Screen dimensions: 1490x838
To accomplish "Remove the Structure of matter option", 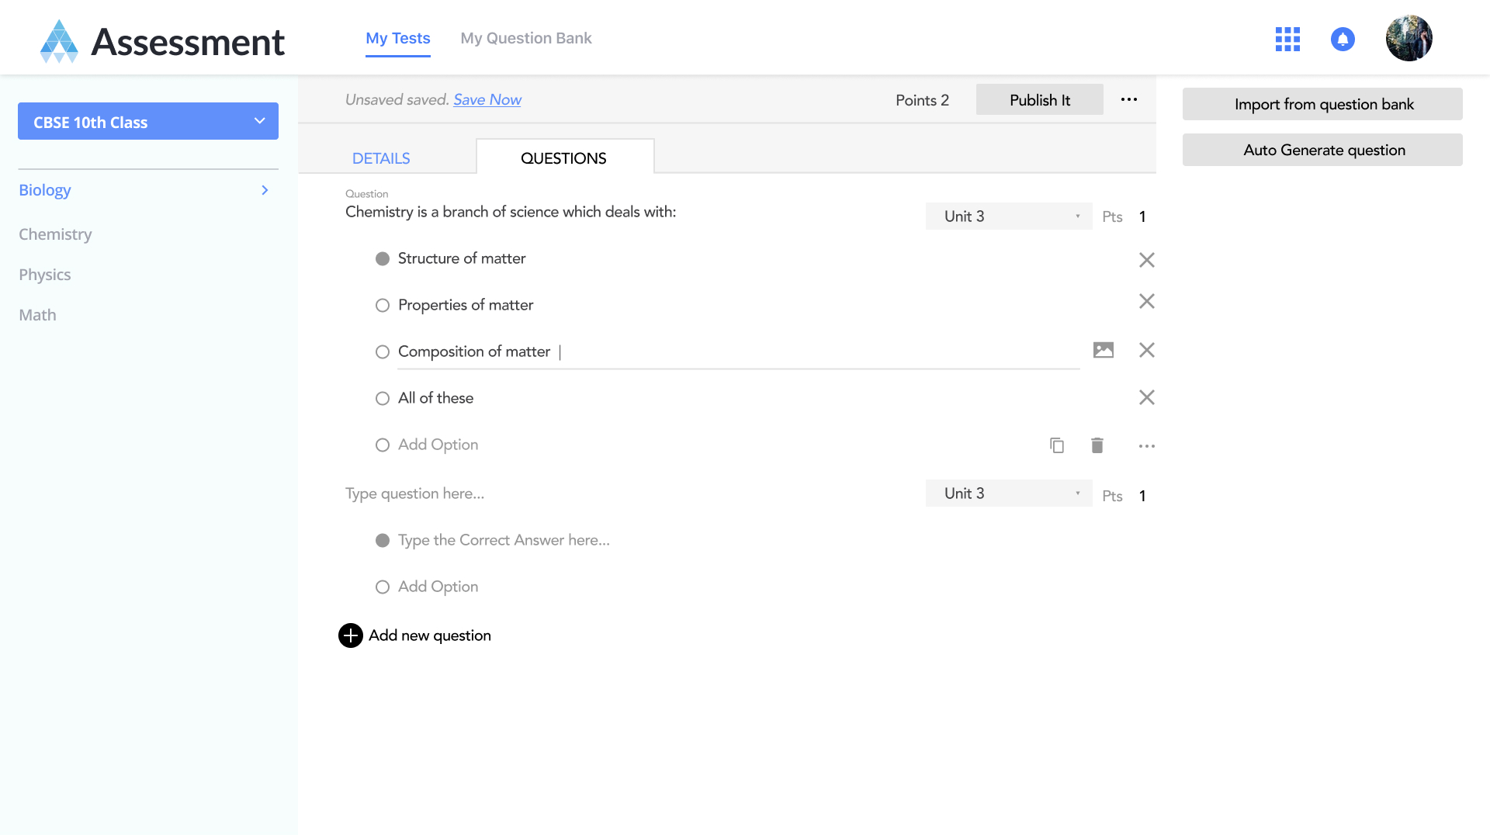I will (x=1146, y=260).
